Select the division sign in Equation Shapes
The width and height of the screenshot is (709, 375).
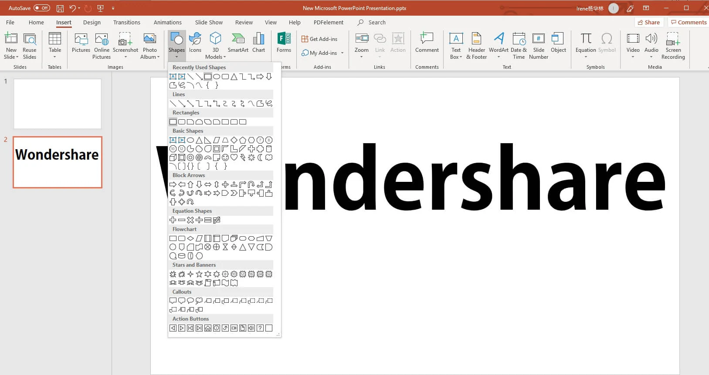(x=199, y=220)
